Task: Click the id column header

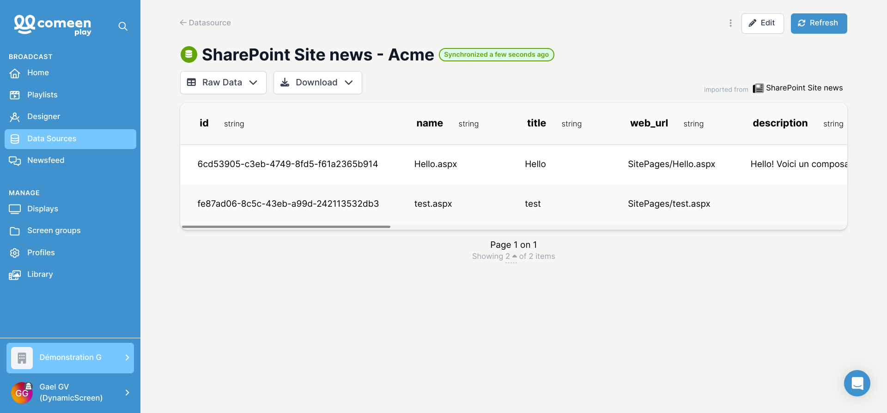Action: coord(204,123)
